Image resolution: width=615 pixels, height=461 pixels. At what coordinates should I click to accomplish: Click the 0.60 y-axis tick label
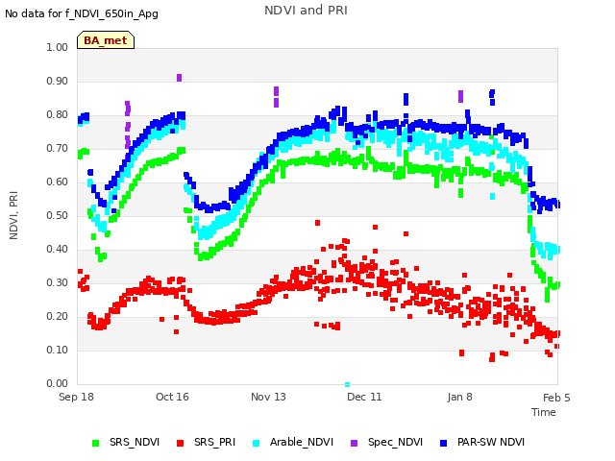coord(58,182)
